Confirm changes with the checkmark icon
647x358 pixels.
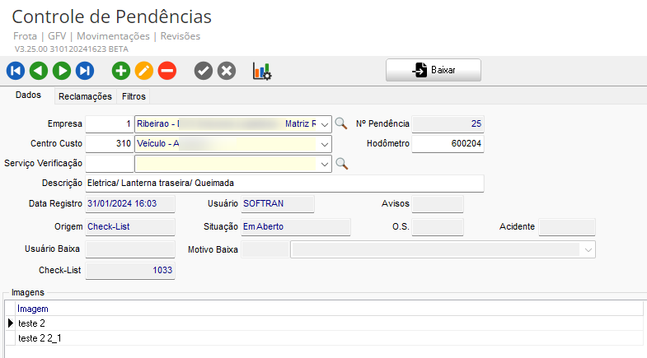(x=204, y=71)
